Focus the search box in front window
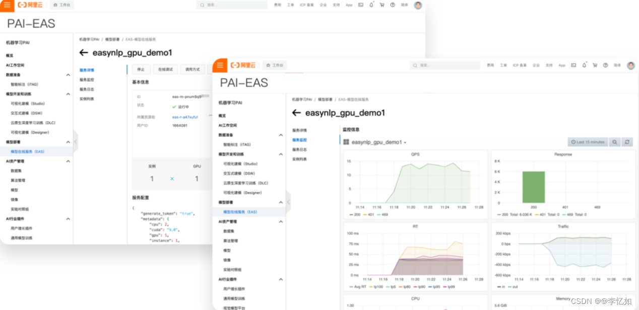The image size is (639, 310). (x=444, y=66)
